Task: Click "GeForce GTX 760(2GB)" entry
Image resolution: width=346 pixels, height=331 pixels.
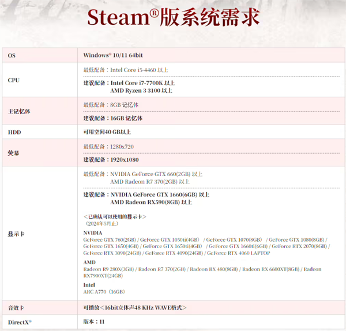Action: tap(110, 240)
